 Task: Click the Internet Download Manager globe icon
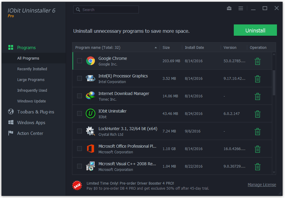[x=90, y=96]
